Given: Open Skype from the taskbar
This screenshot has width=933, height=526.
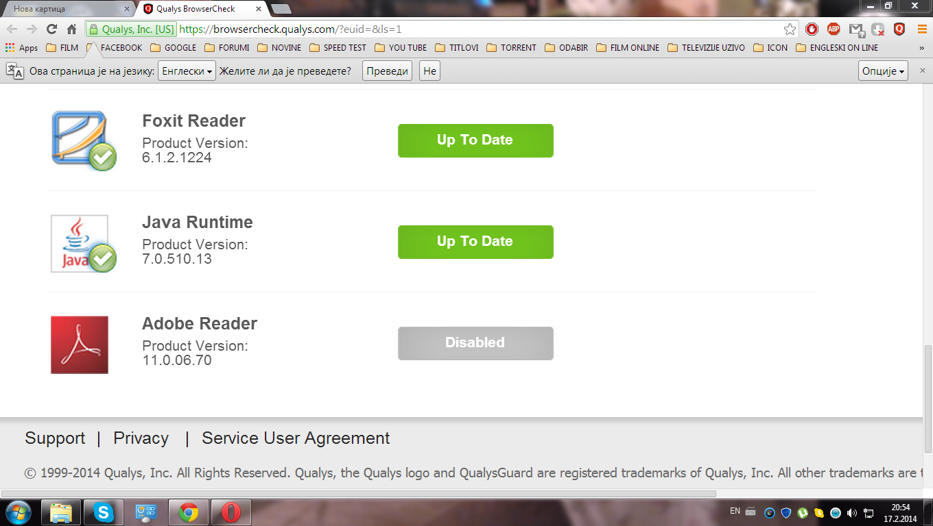Looking at the screenshot, I should (x=104, y=512).
